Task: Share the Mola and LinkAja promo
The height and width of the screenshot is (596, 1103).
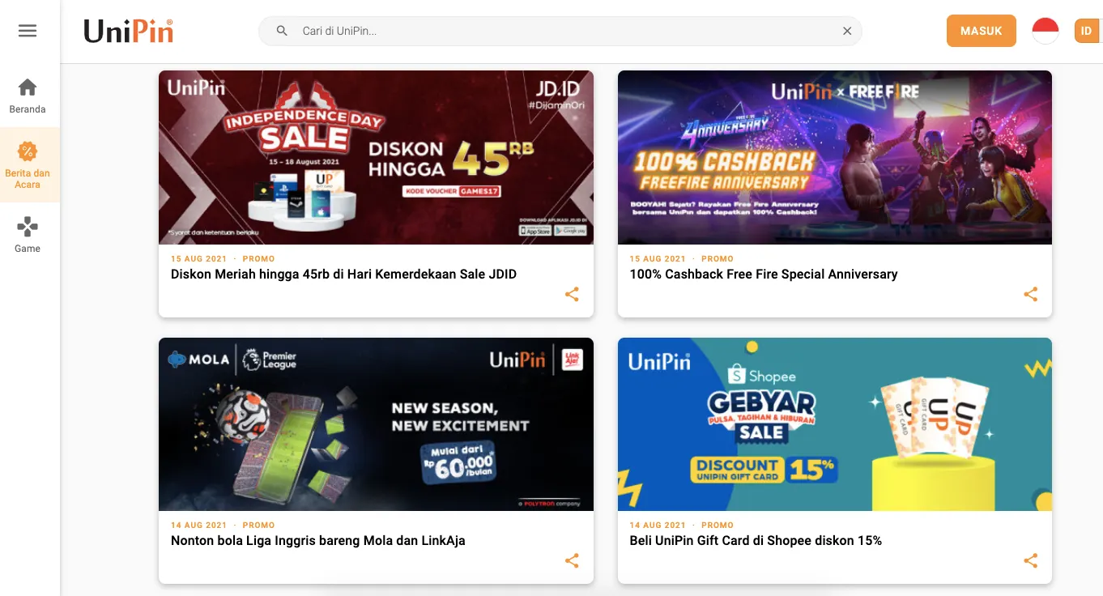Action: [x=572, y=560]
